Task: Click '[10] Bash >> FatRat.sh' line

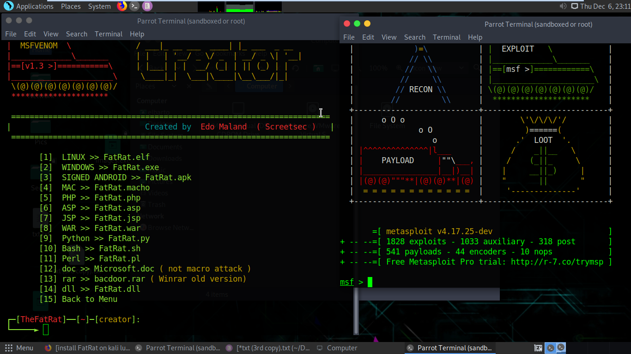Action: 90,248
